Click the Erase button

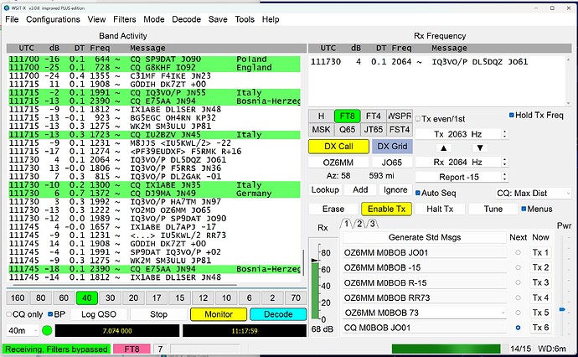[333, 209]
